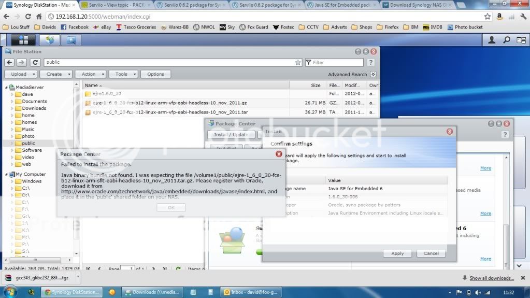
Task: Select the Downloads folder in tree
Action: tap(34, 108)
